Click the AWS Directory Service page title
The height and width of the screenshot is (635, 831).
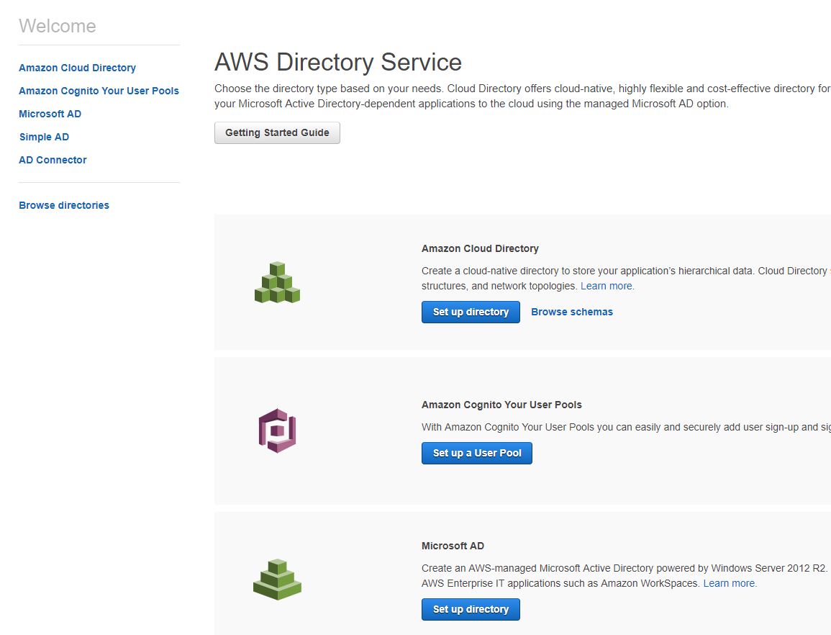(338, 62)
